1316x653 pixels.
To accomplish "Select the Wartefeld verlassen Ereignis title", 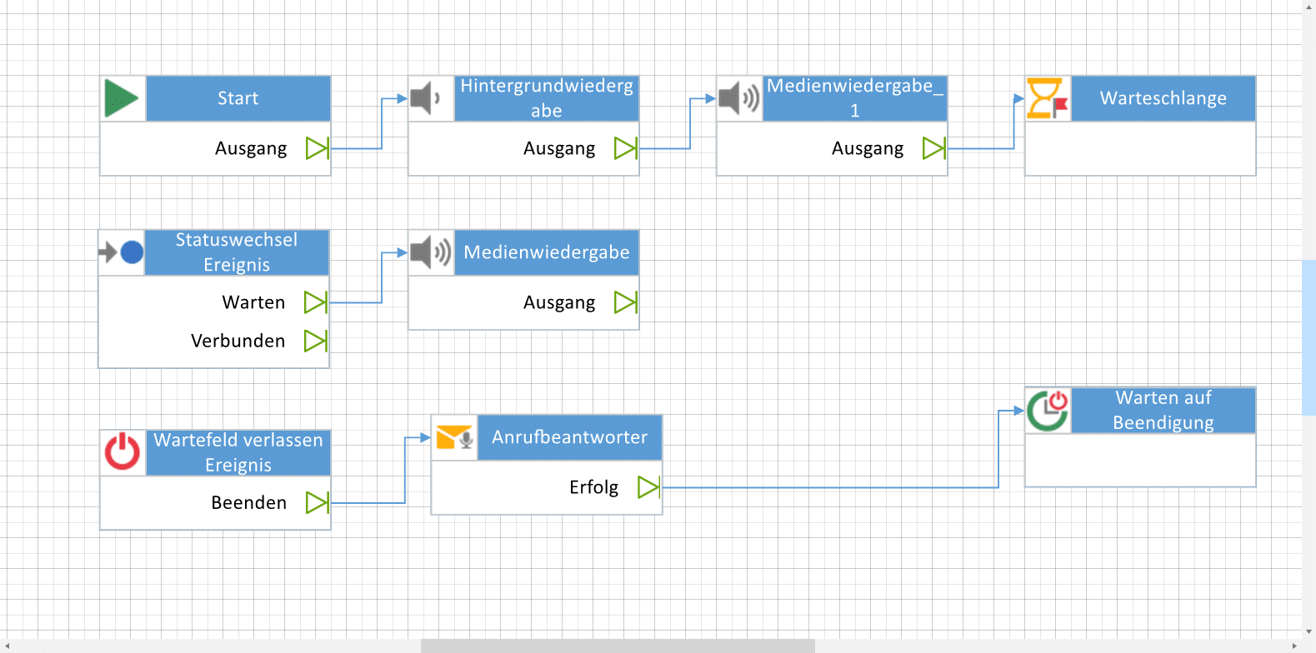I will (x=238, y=452).
